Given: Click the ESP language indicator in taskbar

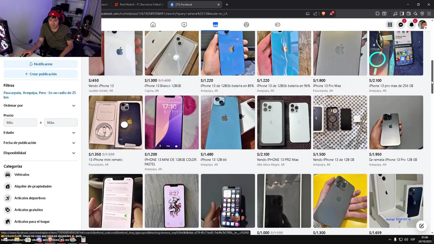Looking at the screenshot, I should 413,240.
